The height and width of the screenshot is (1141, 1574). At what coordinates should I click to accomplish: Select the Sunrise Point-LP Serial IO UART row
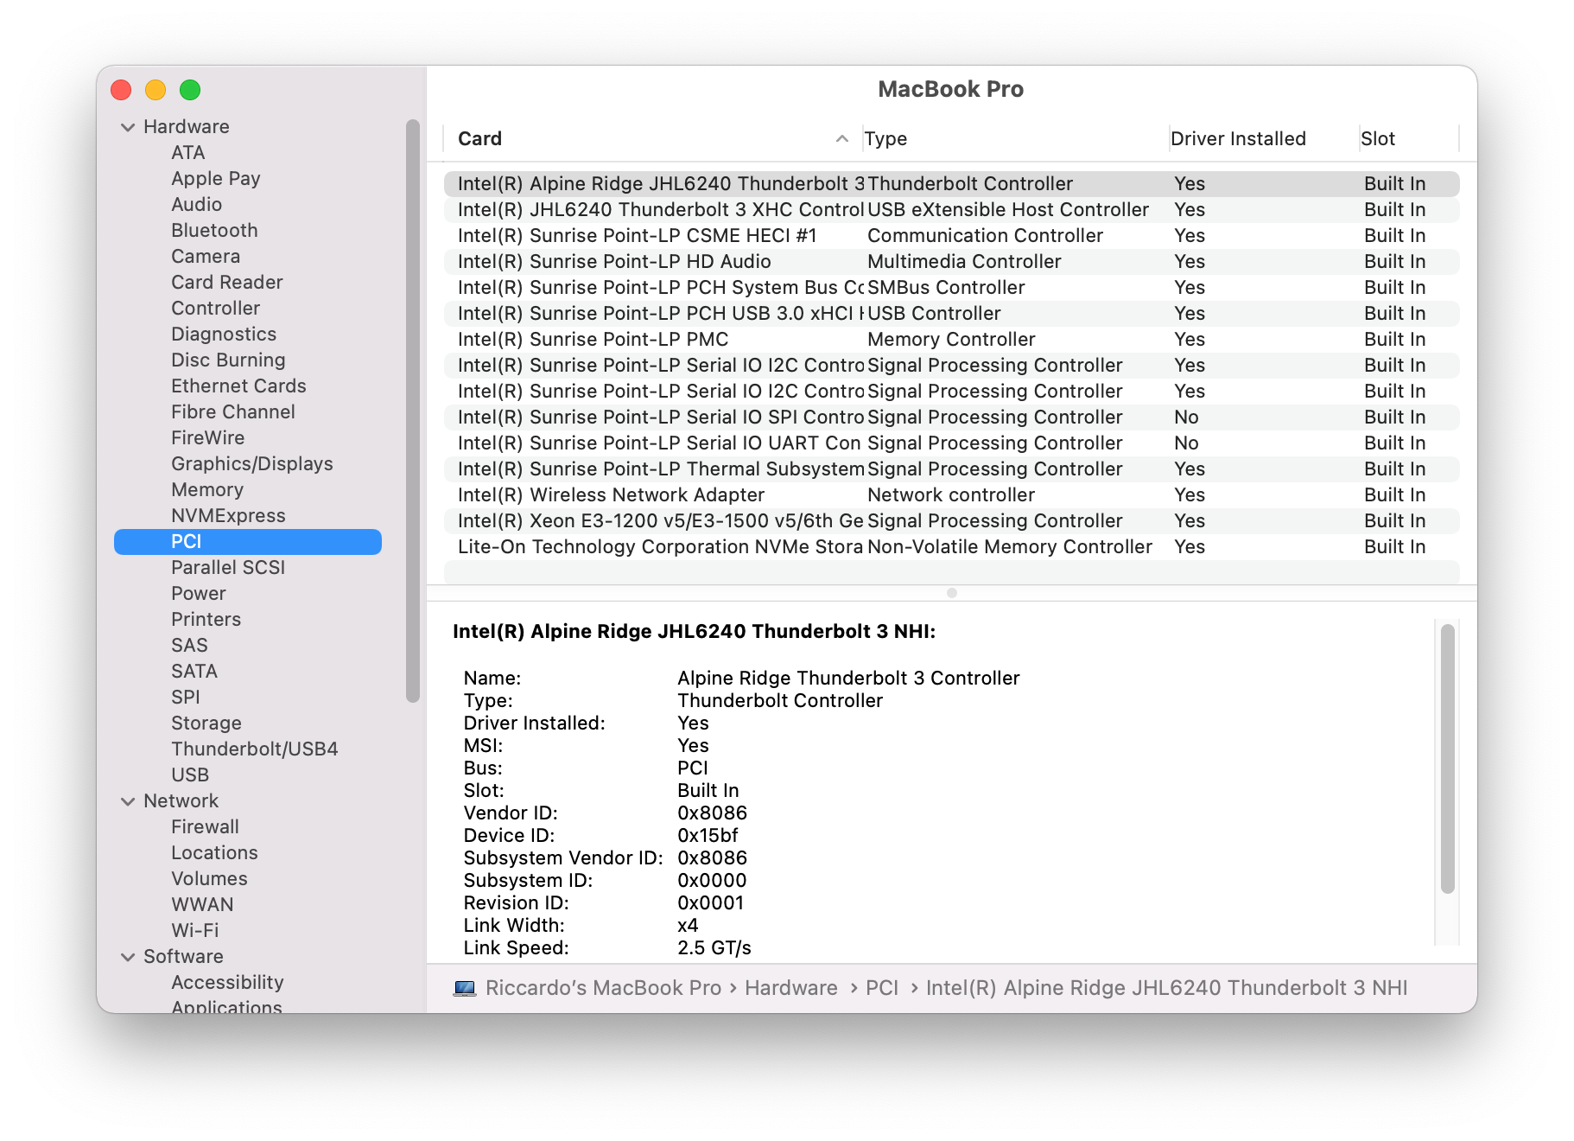(x=951, y=443)
